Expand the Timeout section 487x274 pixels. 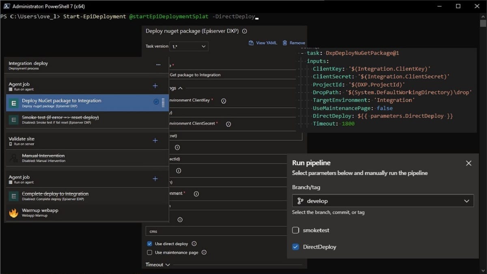click(158, 265)
